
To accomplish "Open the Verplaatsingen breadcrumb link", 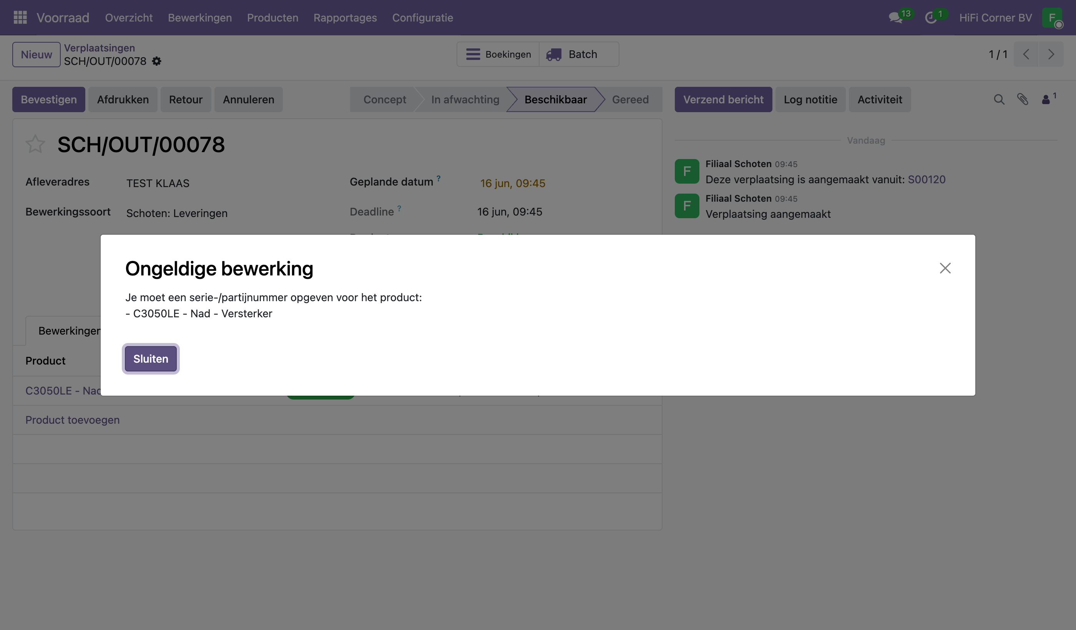I will click(100, 48).
